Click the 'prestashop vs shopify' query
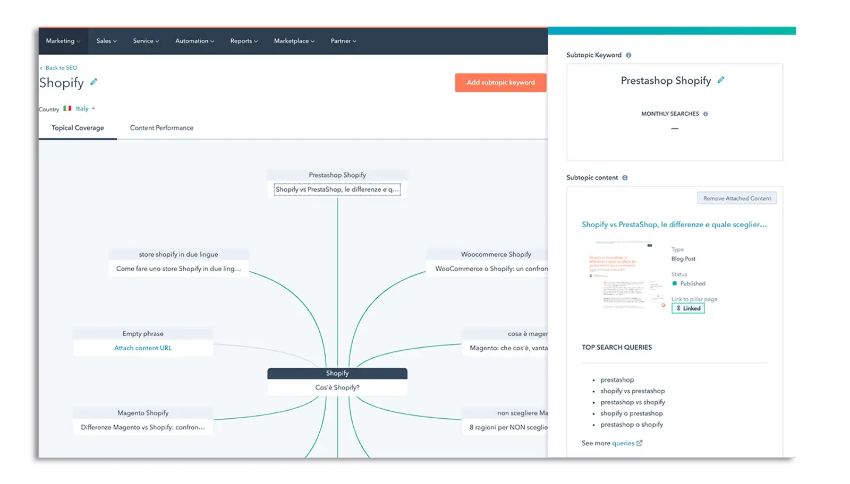 click(632, 402)
